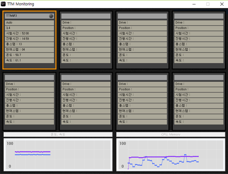Click the CPU, Memory graph title bar
This screenshot has width=228, height=174.
(171, 135)
